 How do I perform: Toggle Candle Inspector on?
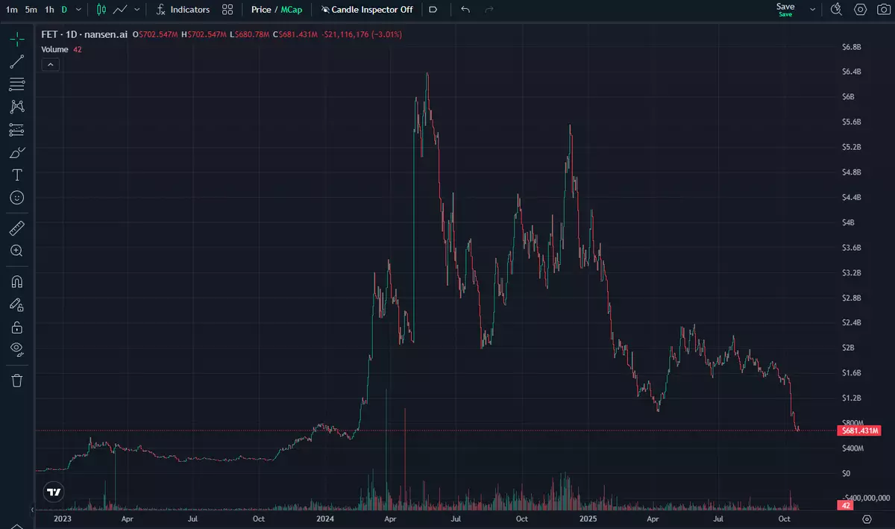[367, 10]
